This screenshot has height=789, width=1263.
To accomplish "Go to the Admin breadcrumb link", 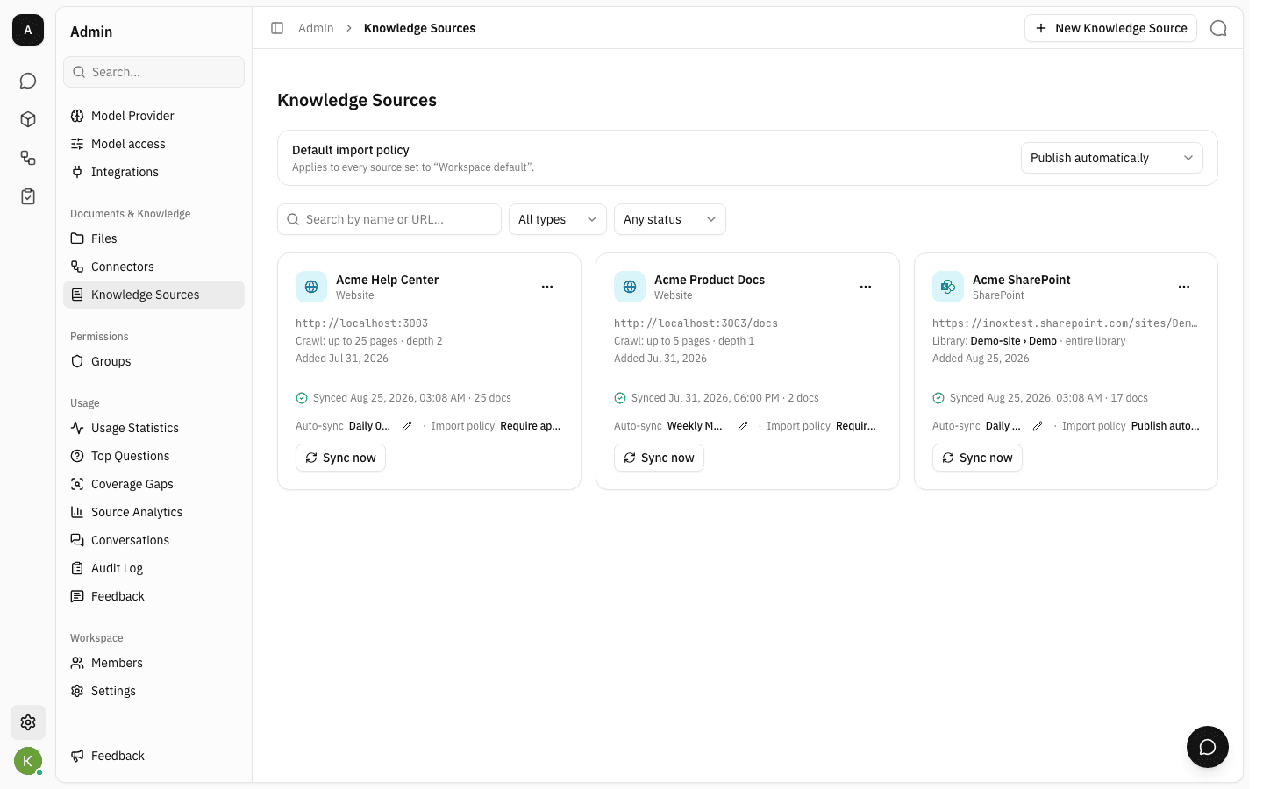I will (x=316, y=28).
